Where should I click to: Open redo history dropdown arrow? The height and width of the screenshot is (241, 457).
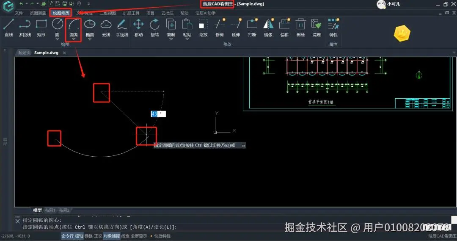[x=38, y=4]
